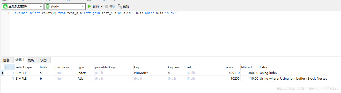
Task: Select the (Null) possible_keys cell in row b
Action: [x=114, y=78]
